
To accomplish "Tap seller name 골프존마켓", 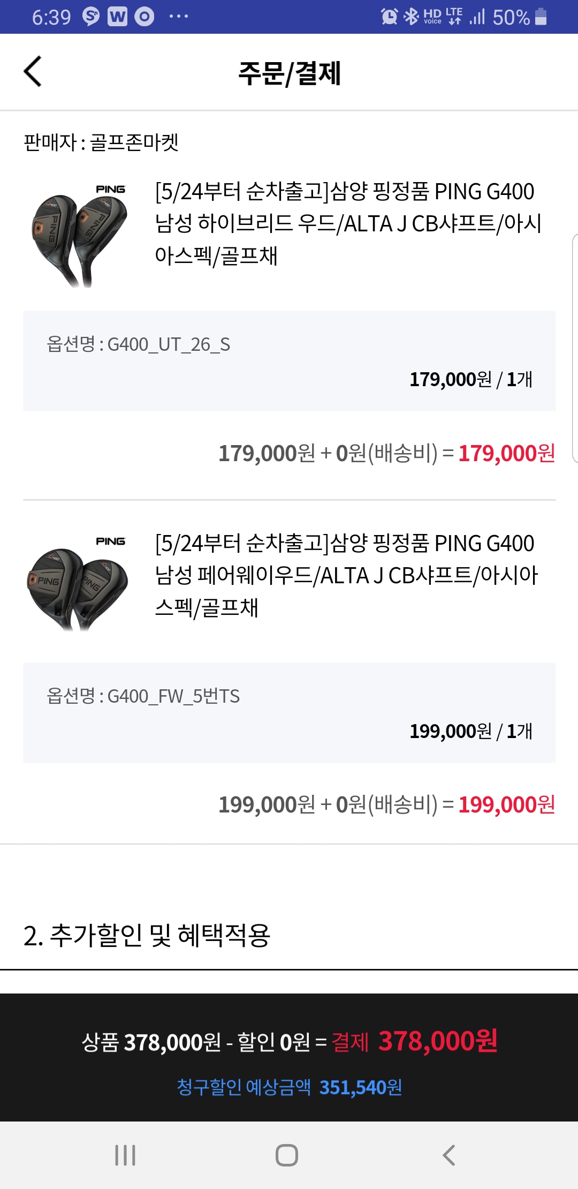I will pos(134,142).
